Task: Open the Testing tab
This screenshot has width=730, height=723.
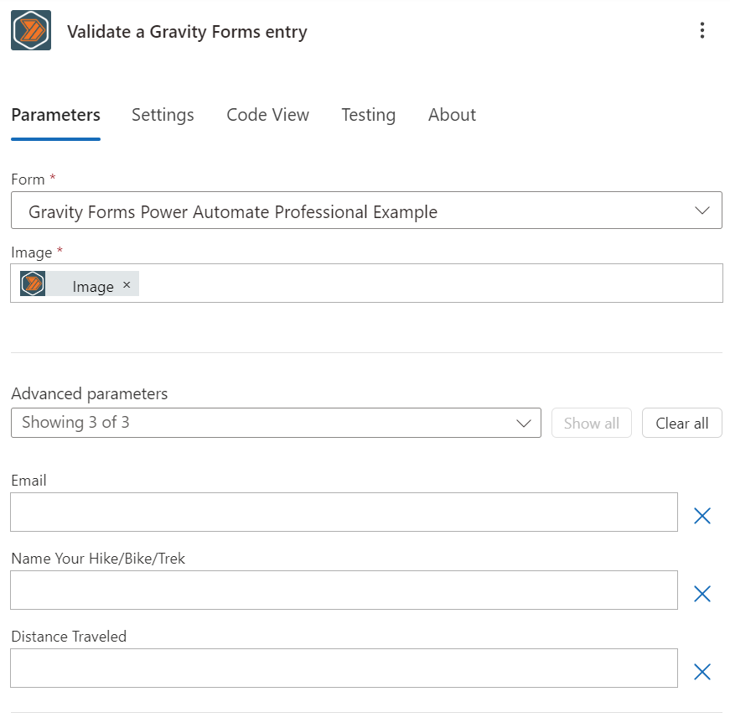Action: (368, 115)
